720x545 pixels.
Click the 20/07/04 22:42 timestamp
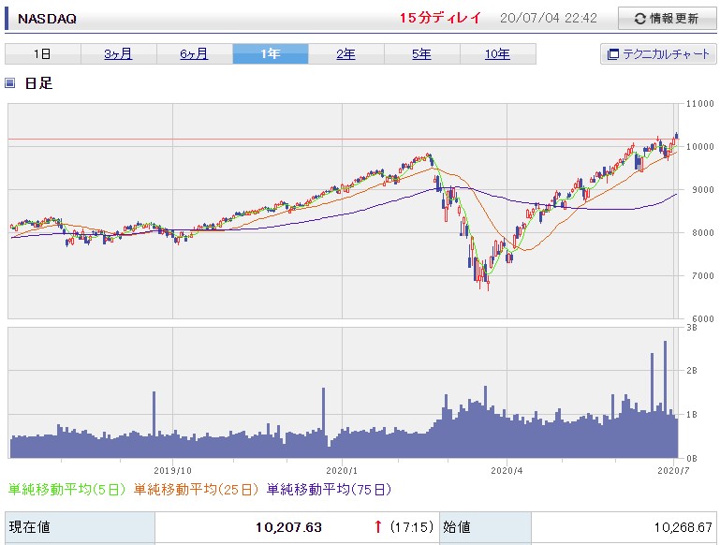click(x=549, y=18)
